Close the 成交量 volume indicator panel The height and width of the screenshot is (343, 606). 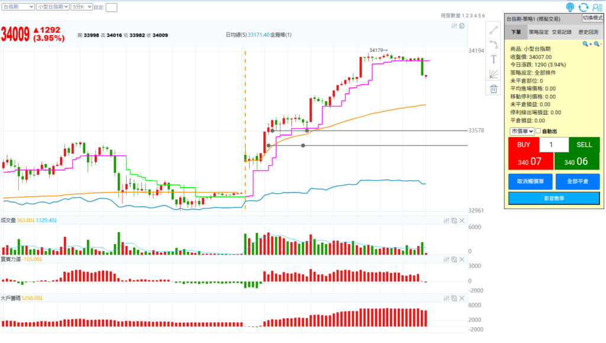(462, 220)
